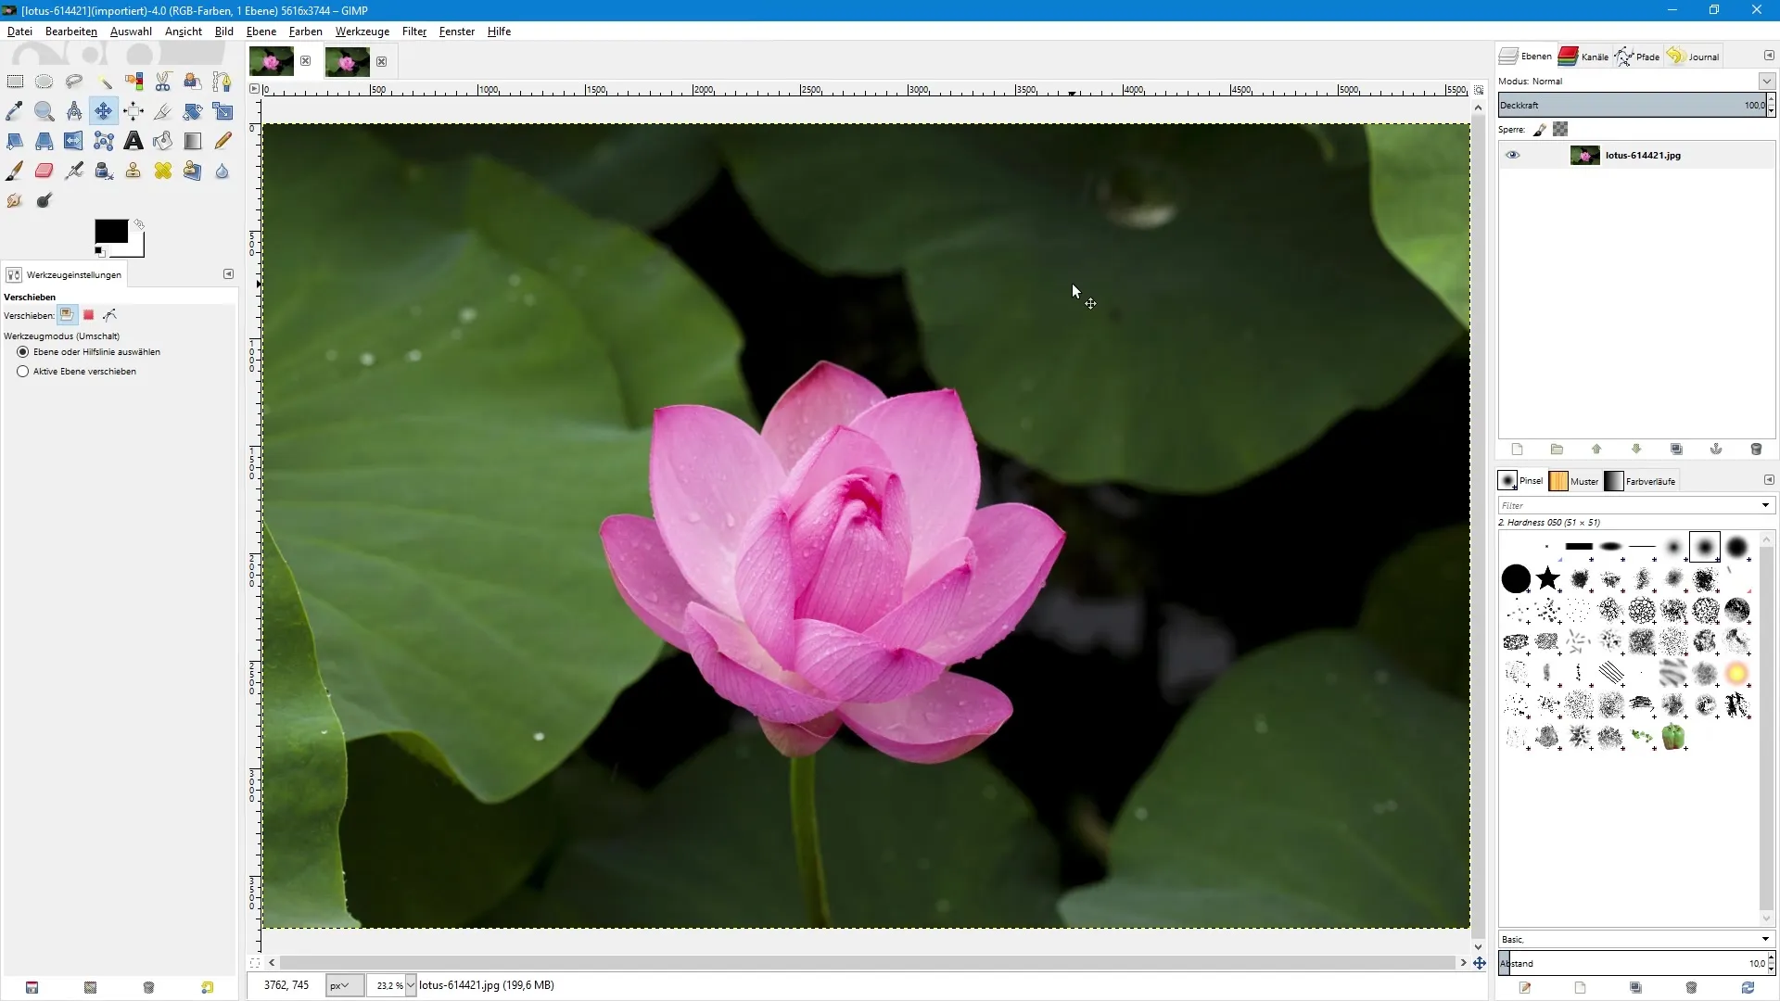
Task: Click the black foreground color swatch
Action: pos(109,232)
